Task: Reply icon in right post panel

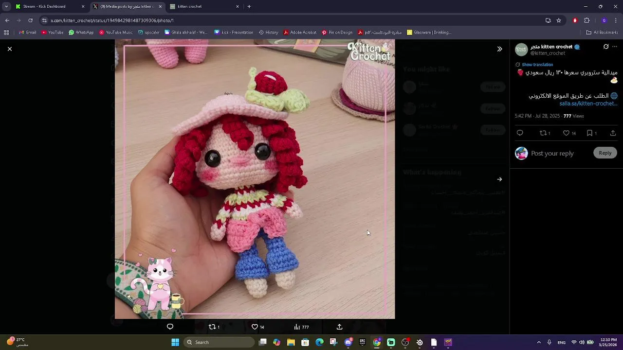Action: (x=520, y=133)
